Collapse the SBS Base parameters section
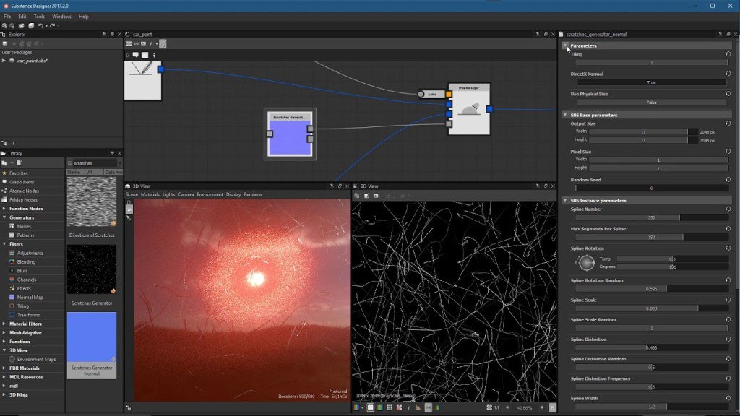Screen dimensions: 740x416 [x=566, y=115]
